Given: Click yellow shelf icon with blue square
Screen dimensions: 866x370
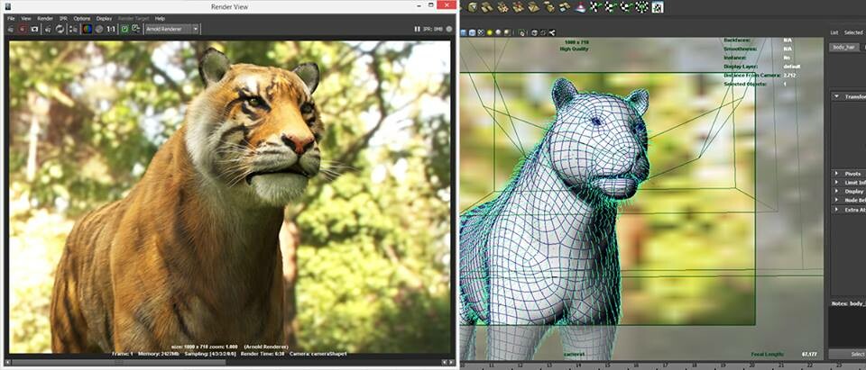Looking at the screenshot, I should 565,6.
